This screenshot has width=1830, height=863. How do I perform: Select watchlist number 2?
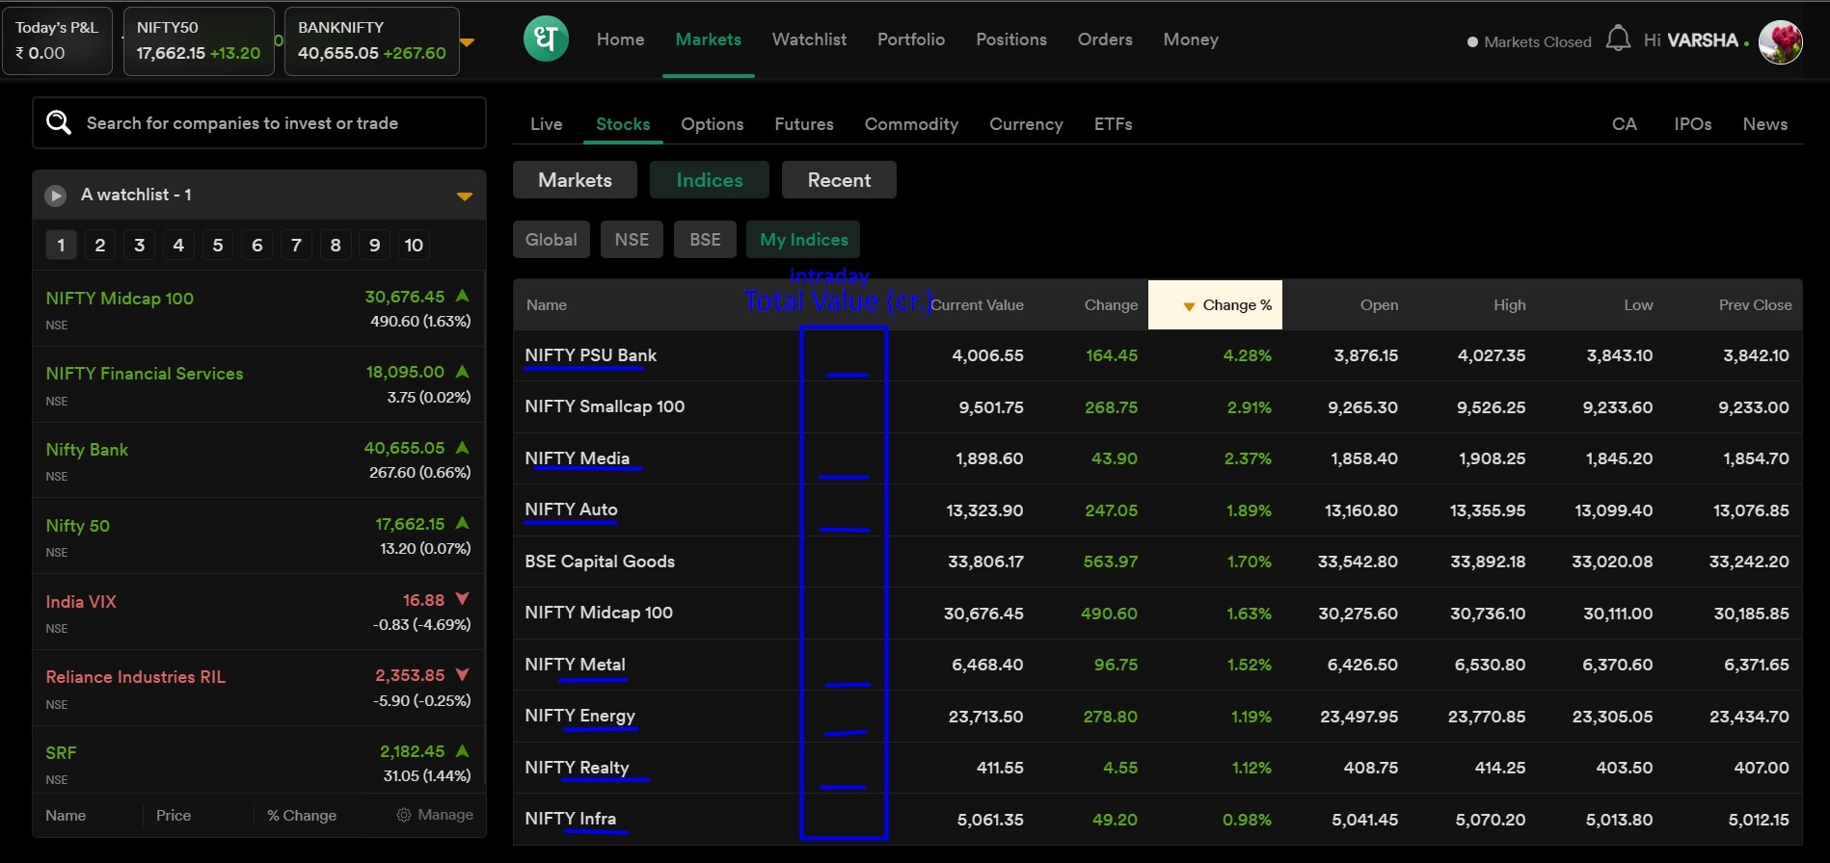(x=100, y=245)
